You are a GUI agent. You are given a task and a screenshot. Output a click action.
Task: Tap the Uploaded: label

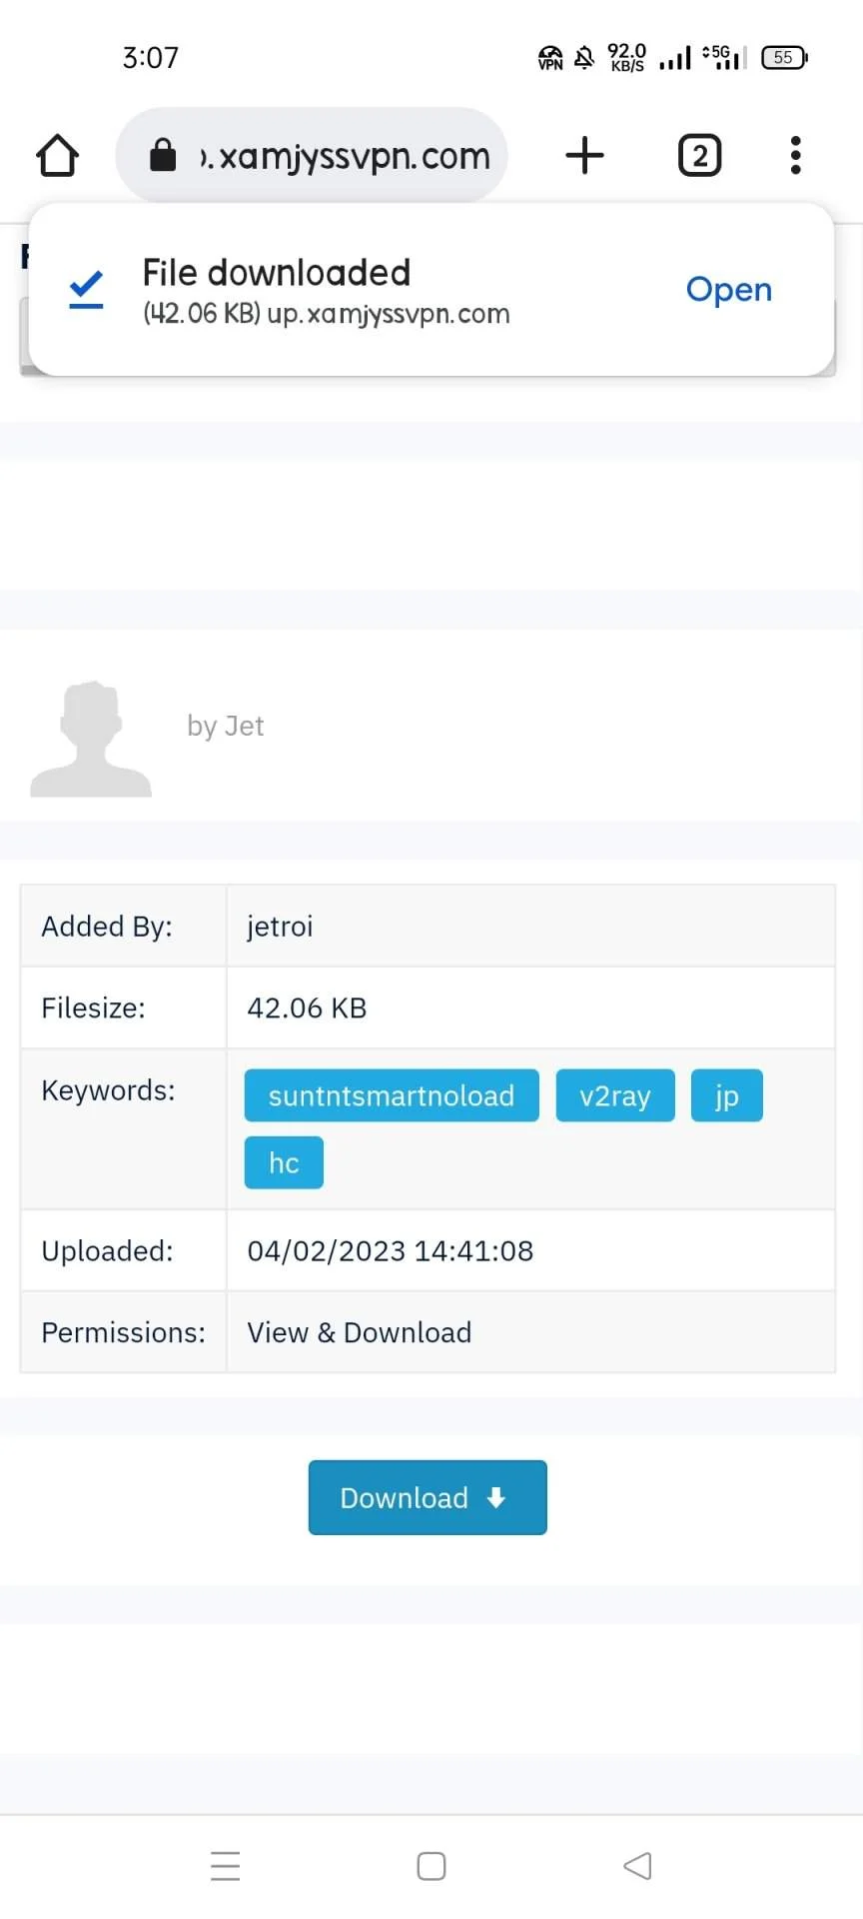pyautogui.click(x=107, y=1250)
